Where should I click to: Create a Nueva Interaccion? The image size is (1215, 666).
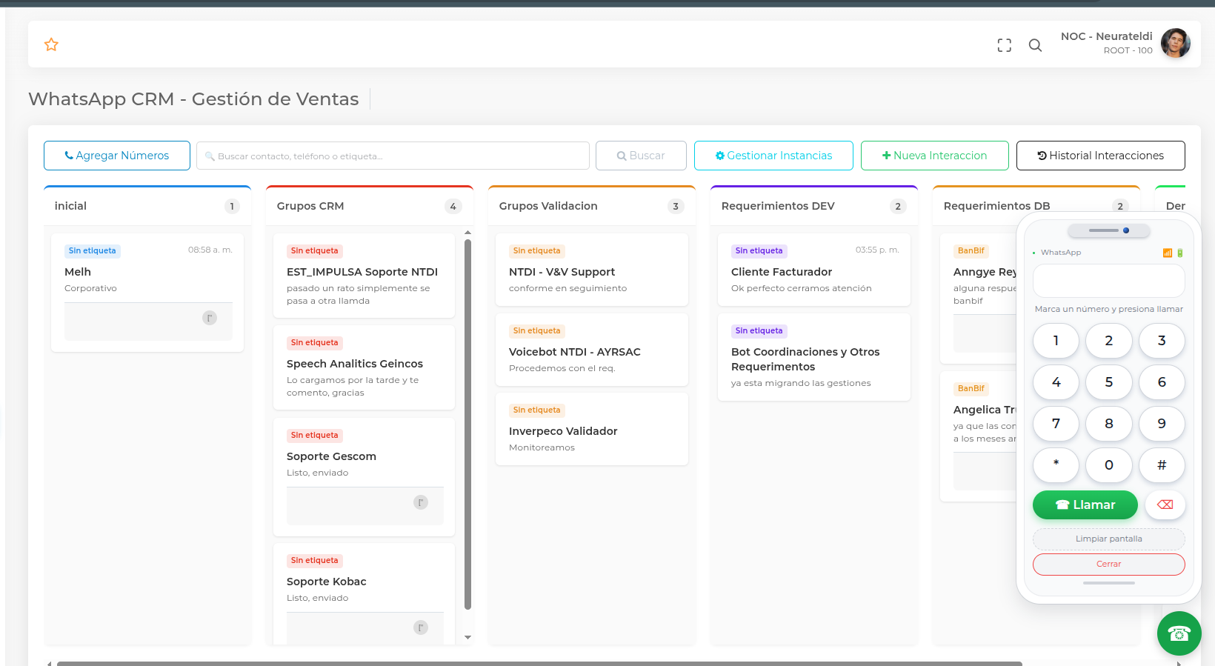pyautogui.click(x=935, y=156)
